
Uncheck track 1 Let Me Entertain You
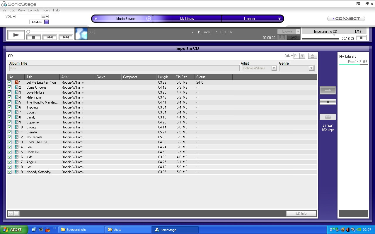10,82
